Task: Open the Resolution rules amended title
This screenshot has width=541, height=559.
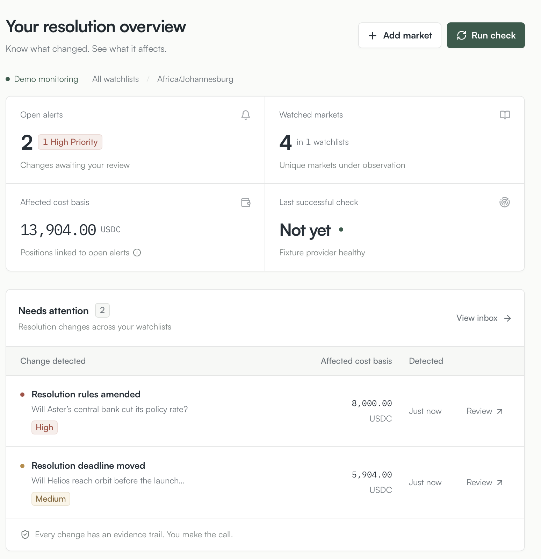Action: (86, 394)
